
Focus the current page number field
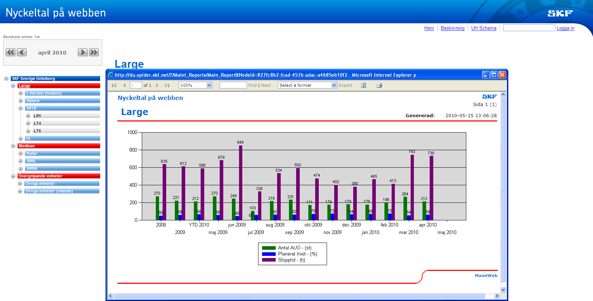[x=136, y=85]
